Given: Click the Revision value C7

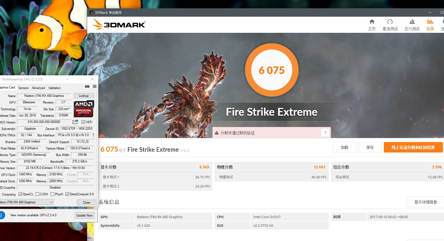Looking at the screenshot, I should click(x=63, y=102).
